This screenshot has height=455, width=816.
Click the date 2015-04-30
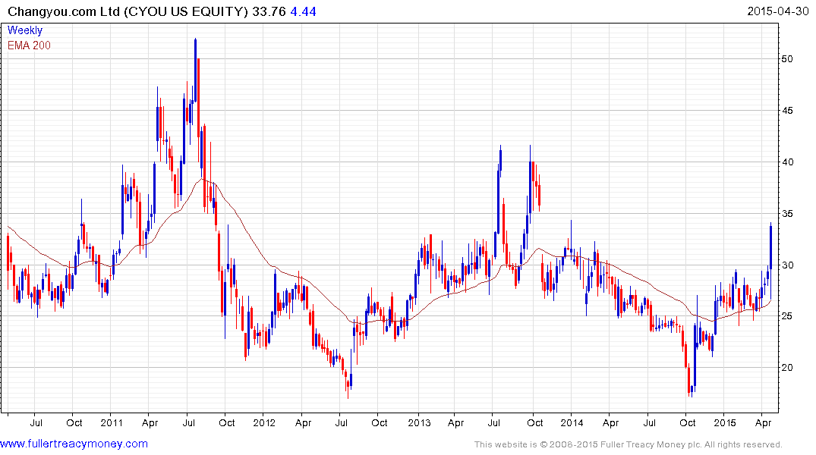[x=777, y=11]
